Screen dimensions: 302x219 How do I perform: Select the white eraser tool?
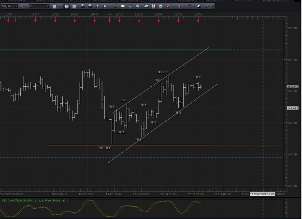coord(199,6)
